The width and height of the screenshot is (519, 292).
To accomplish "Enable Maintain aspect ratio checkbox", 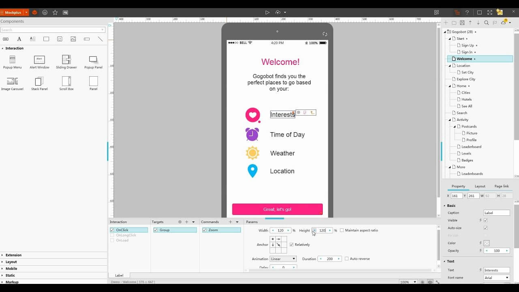I will 342,230.
